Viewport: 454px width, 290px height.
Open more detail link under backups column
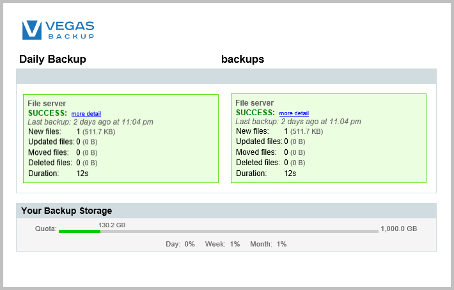pos(294,113)
